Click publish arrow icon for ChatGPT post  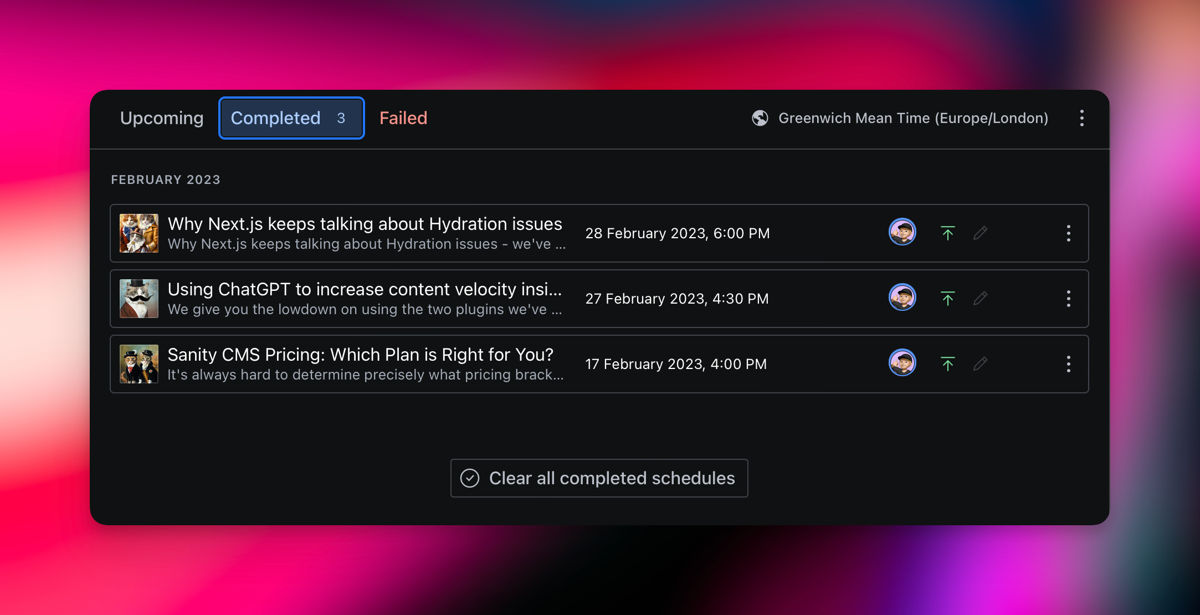[x=947, y=299]
